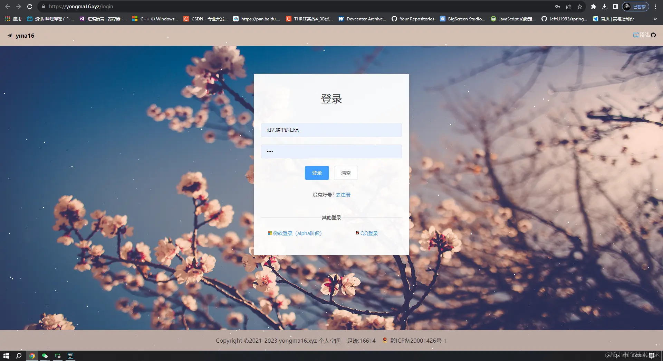
Task: Click the 清空 clear button
Action: [x=346, y=173]
